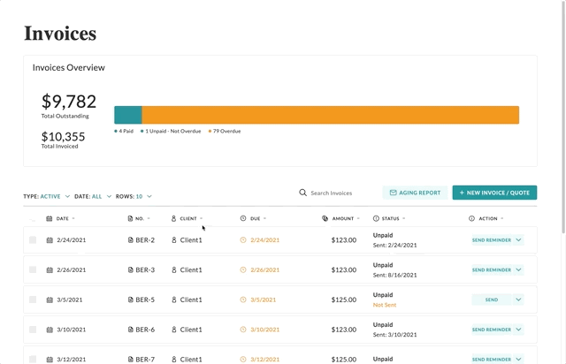This screenshot has width=566, height=364.
Task: Click the calendar icon in Date header
Action: [x=50, y=218]
